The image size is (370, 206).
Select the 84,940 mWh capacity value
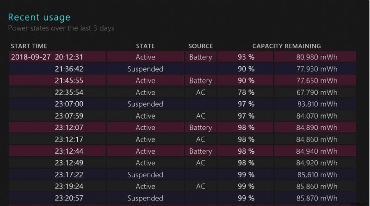tap(317, 151)
